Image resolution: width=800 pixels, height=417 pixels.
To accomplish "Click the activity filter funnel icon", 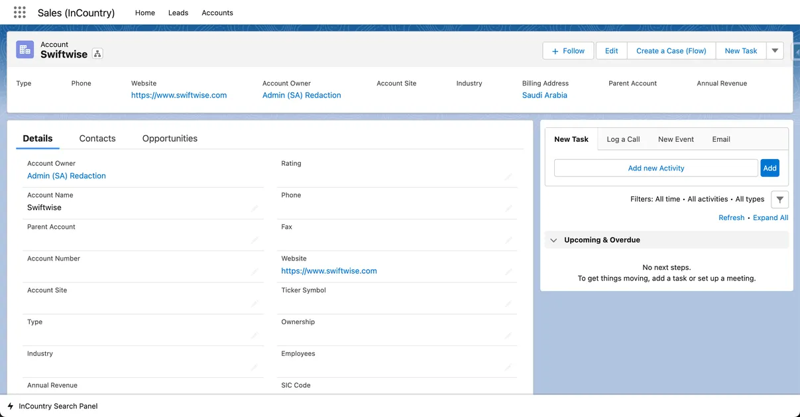I will coord(779,200).
